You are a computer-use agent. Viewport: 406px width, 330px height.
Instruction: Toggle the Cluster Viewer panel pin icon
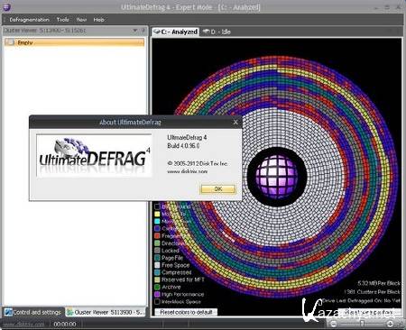coord(143,31)
